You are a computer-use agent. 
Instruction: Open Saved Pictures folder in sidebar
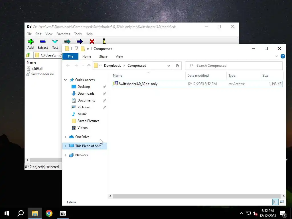click(x=88, y=121)
